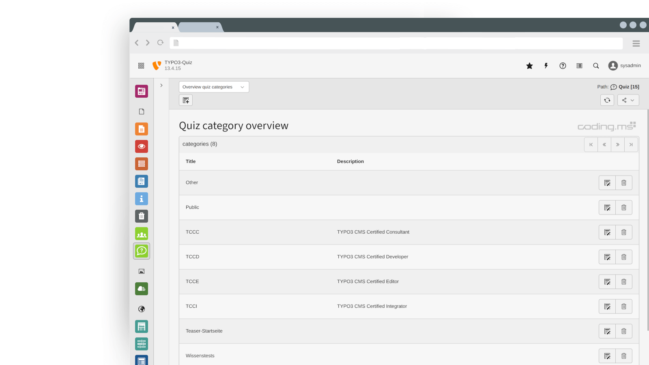Open the orange page content module

(x=142, y=129)
